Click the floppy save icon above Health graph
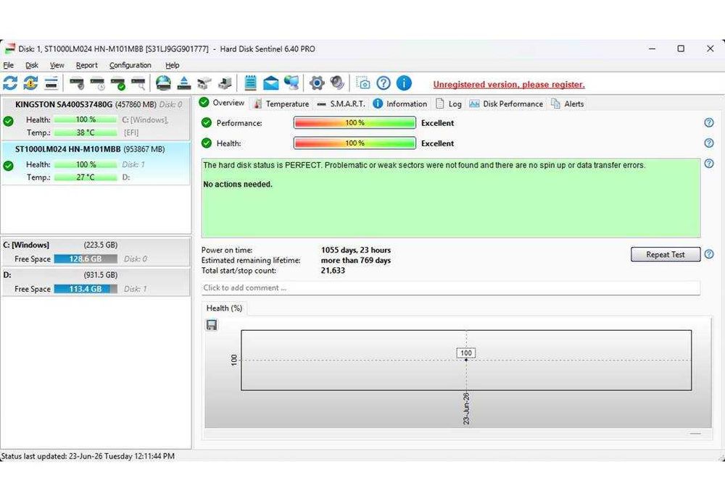Viewport: 725px width, 501px height. tap(211, 325)
